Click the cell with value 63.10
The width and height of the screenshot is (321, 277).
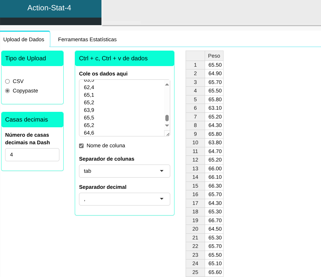[214, 108]
